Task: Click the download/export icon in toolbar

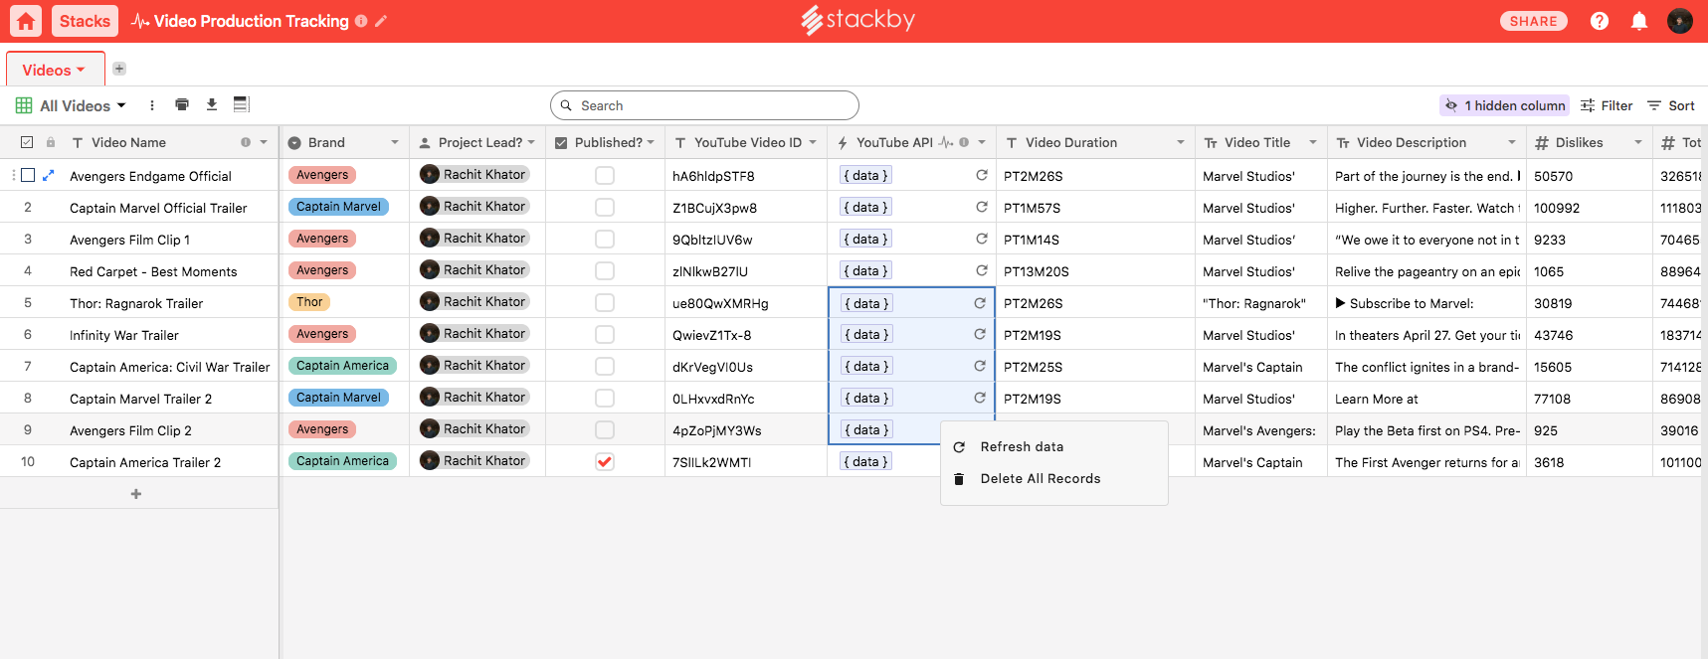Action: click(x=212, y=104)
